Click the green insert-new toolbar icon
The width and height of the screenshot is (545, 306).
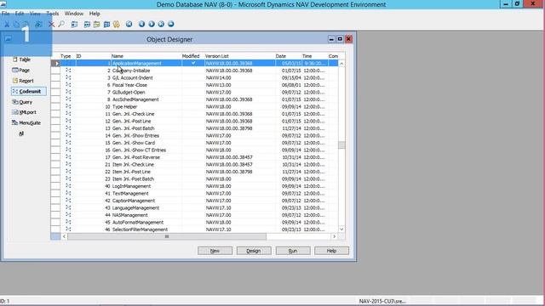click(x=38, y=25)
